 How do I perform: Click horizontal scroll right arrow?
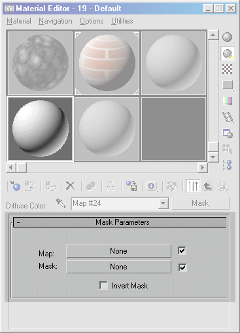pyautogui.click(x=203, y=168)
